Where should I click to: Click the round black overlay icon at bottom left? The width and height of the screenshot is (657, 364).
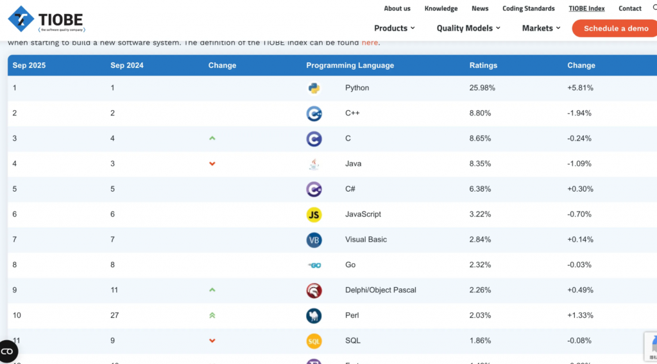[8, 351]
